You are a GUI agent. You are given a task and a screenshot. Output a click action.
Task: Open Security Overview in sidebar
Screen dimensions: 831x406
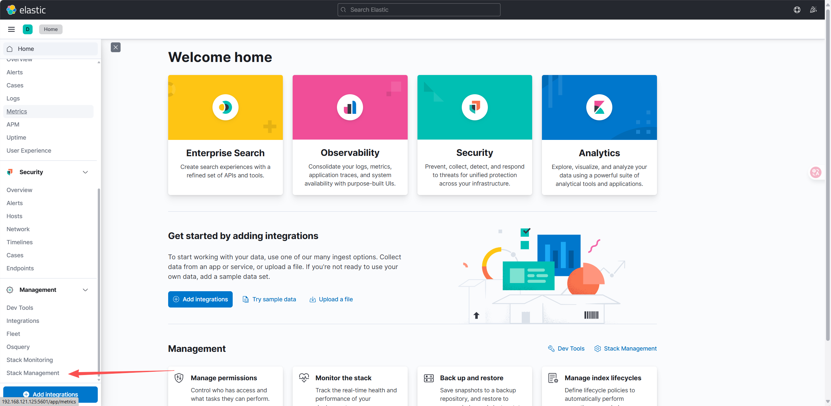pos(19,190)
